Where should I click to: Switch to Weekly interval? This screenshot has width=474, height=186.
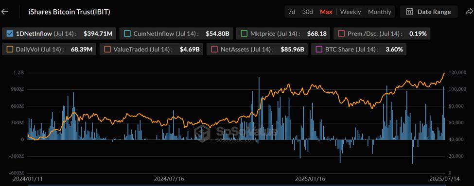[x=351, y=12]
